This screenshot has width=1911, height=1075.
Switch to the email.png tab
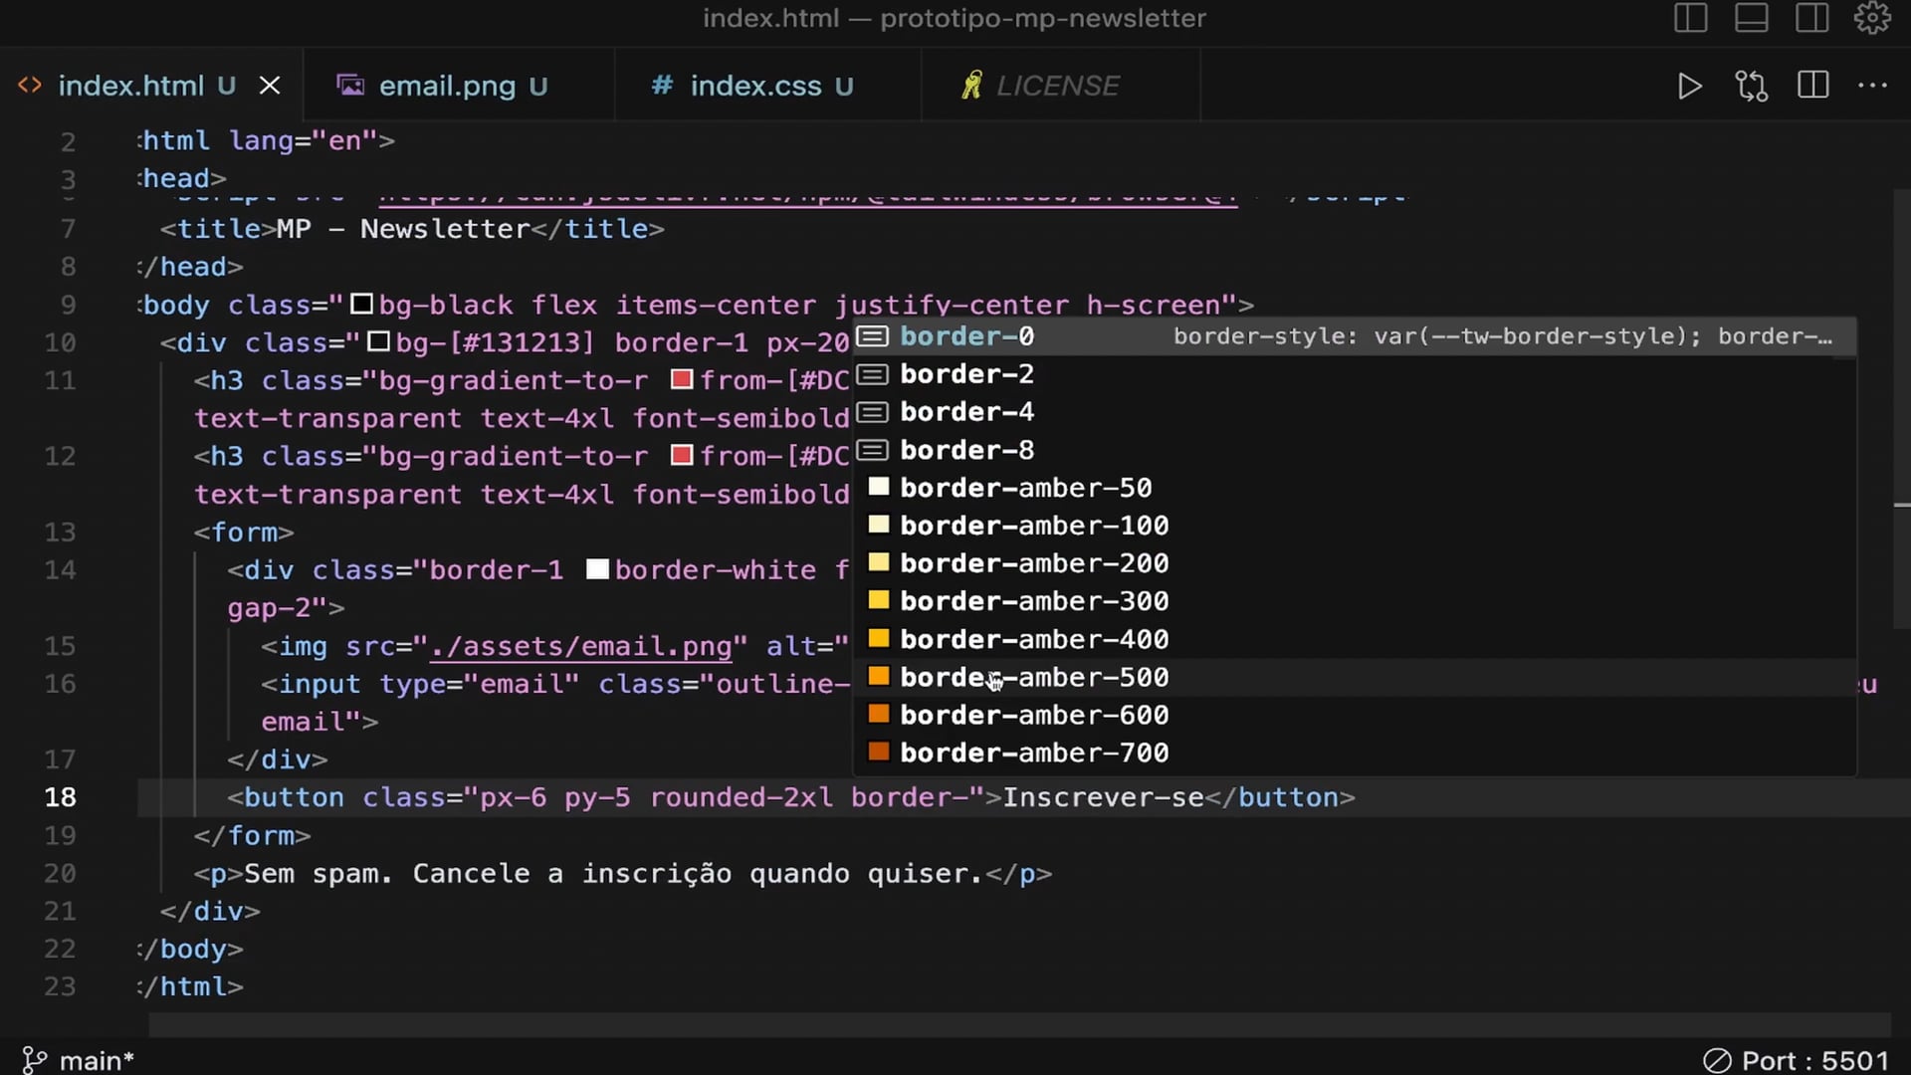click(x=459, y=86)
